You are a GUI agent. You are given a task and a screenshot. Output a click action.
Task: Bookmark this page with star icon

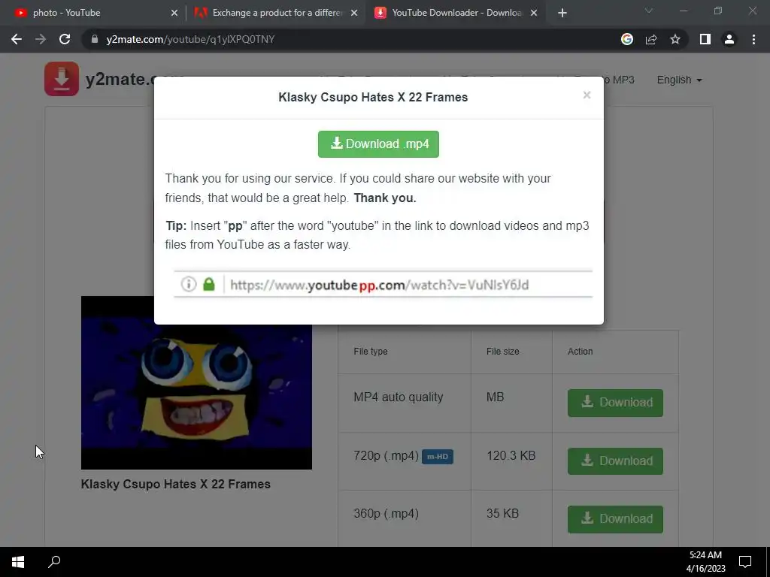[675, 39]
